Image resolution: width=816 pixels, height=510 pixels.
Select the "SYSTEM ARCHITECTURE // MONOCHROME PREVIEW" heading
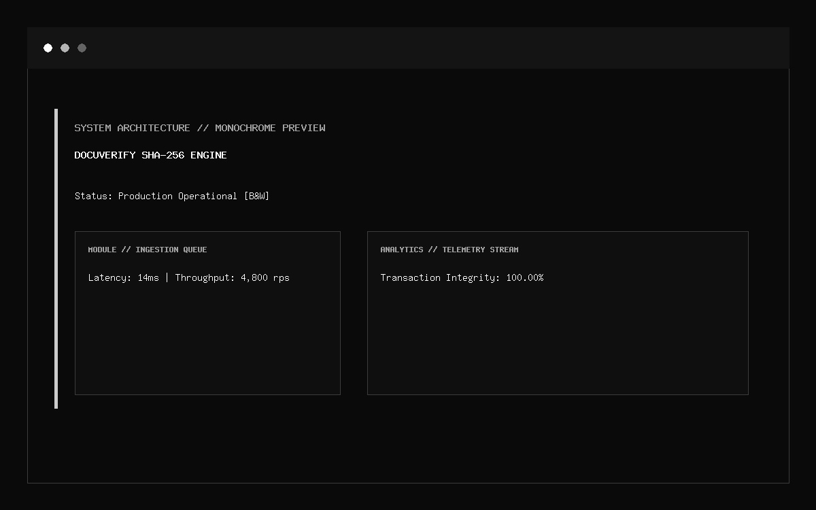pos(200,128)
